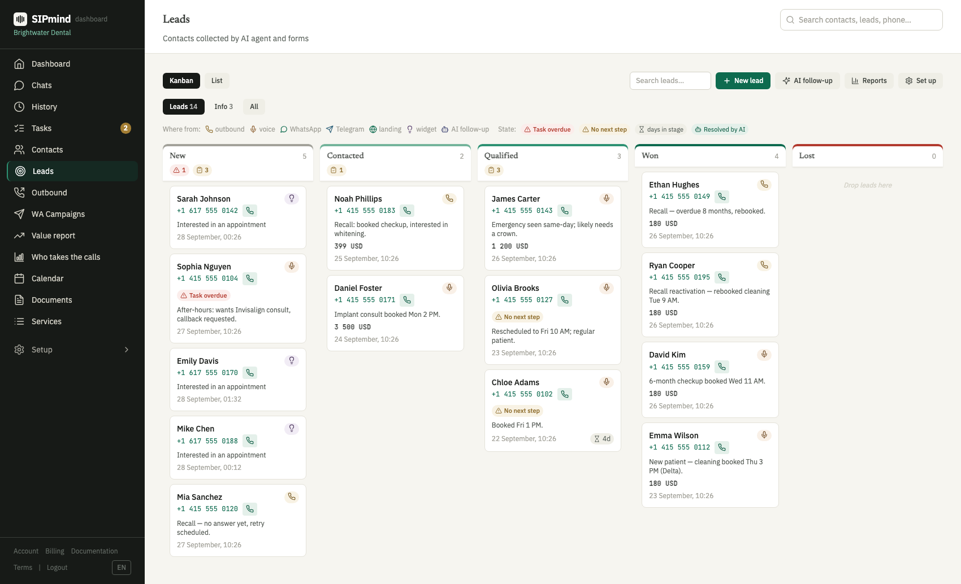Click the lightbulb widget icon on Emily Davis card
This screenshot has height=584, width=961.
(x=292, y=360)
